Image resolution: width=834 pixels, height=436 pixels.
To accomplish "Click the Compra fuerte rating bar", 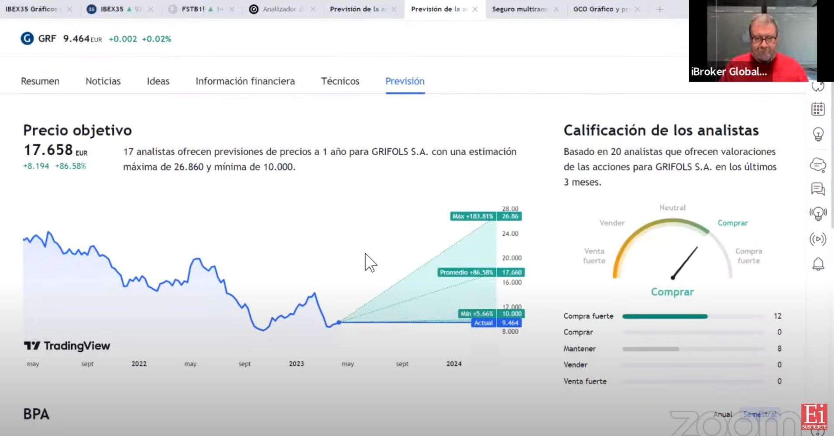I will point(693,317).
